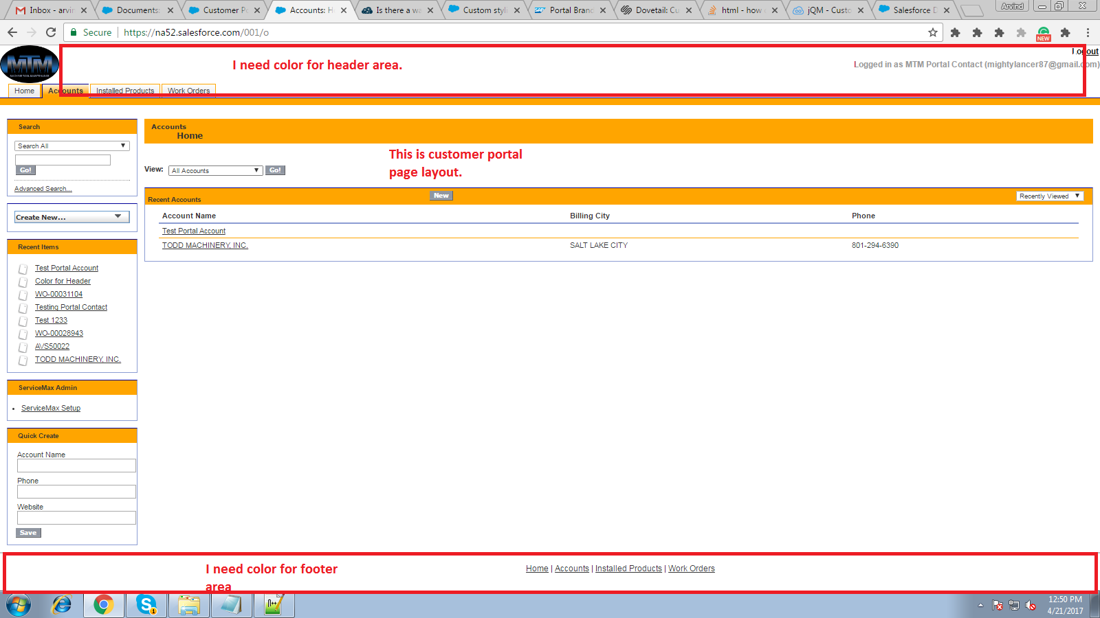Image resolution: width=1100 pixels, height=618 pixels.
Task: Open the ServiceMax Setup link
Action: point(51,409)
